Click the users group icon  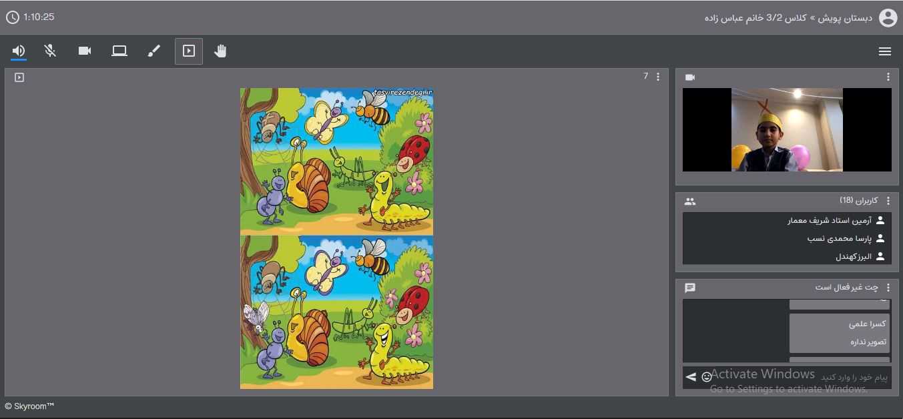pyautogui.click(x=690, y=201)
